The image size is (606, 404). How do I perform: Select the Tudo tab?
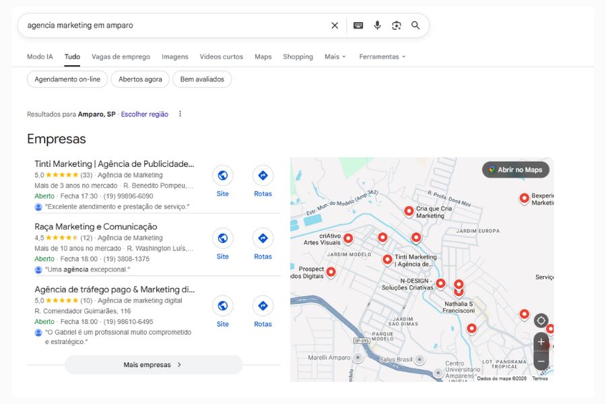pyautogui.click(x=72, y=57)
